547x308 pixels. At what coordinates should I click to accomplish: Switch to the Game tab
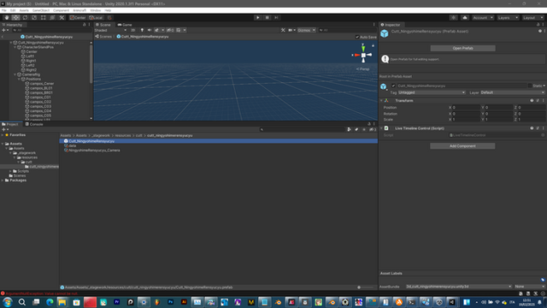125,25
